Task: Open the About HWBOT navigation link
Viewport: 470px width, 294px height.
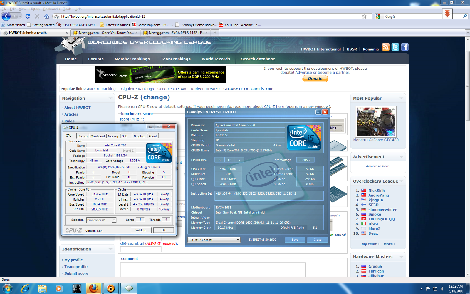Action: tap(78, 108)
